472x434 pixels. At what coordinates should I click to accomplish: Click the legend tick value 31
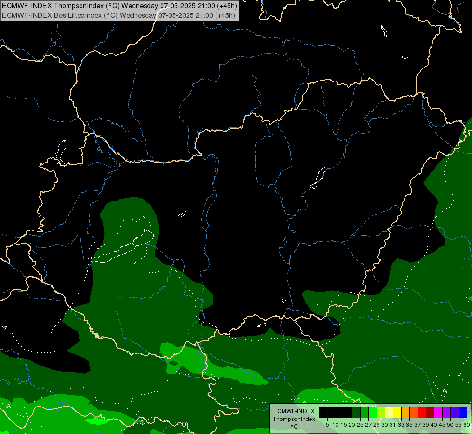[393, 425]
